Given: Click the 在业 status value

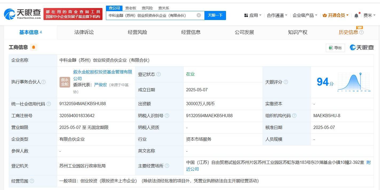Looking at the screenshot, I should point(190,74).
